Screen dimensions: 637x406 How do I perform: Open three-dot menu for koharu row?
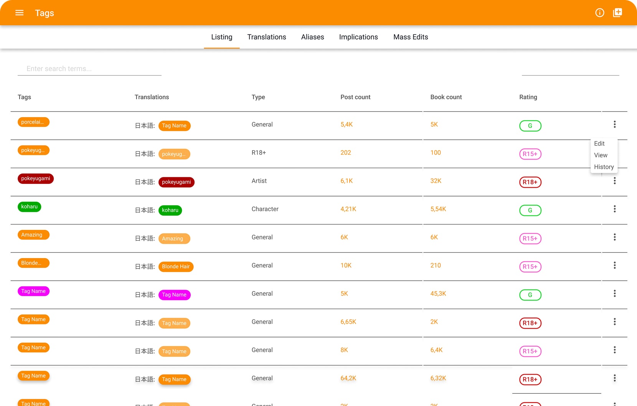[614, 209]
